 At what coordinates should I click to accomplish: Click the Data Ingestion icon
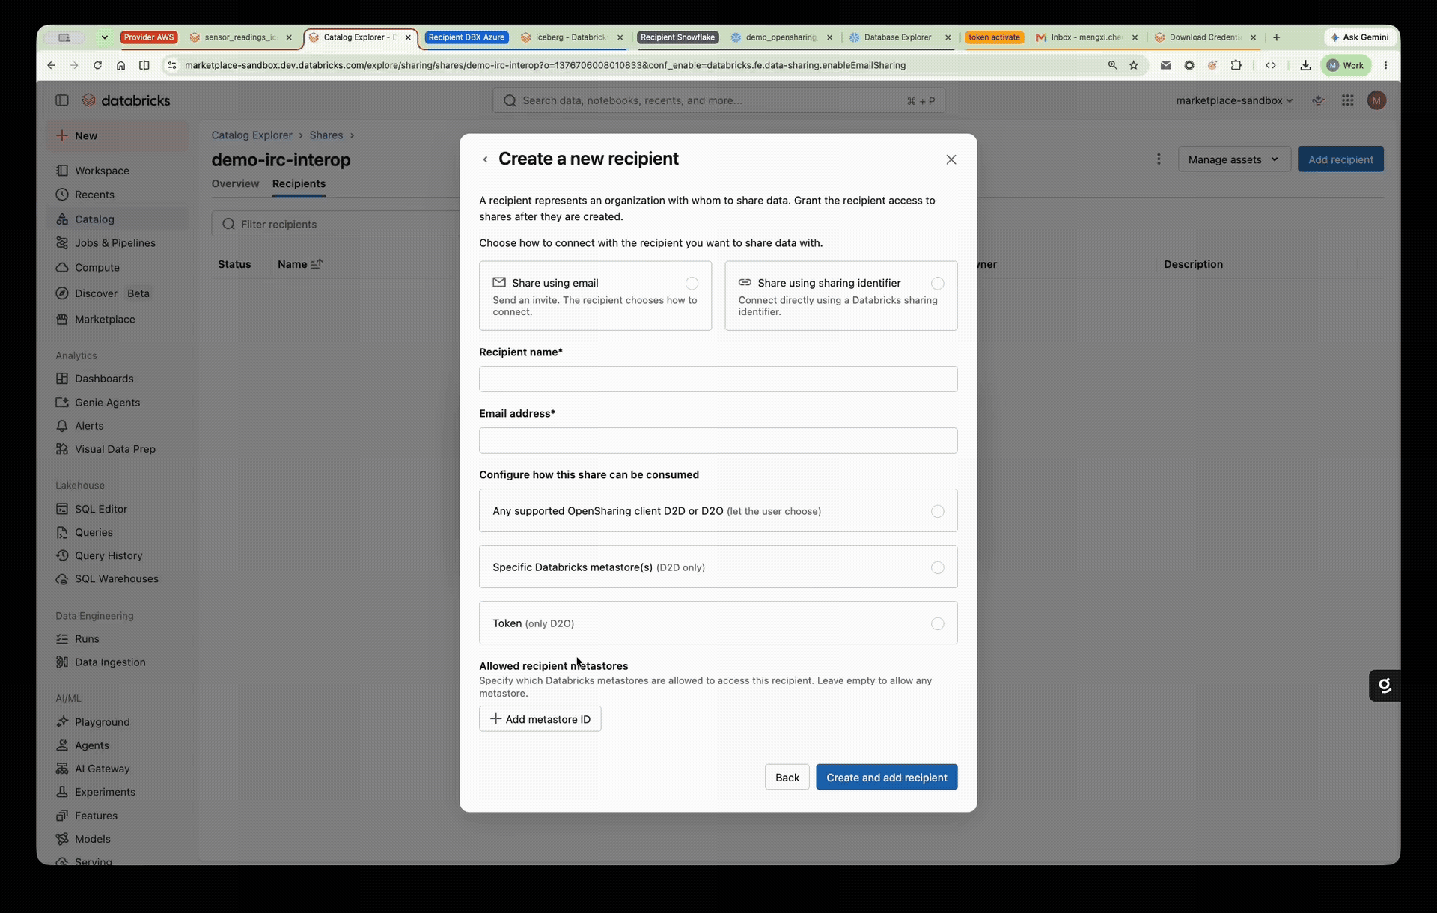coord(62,662)
